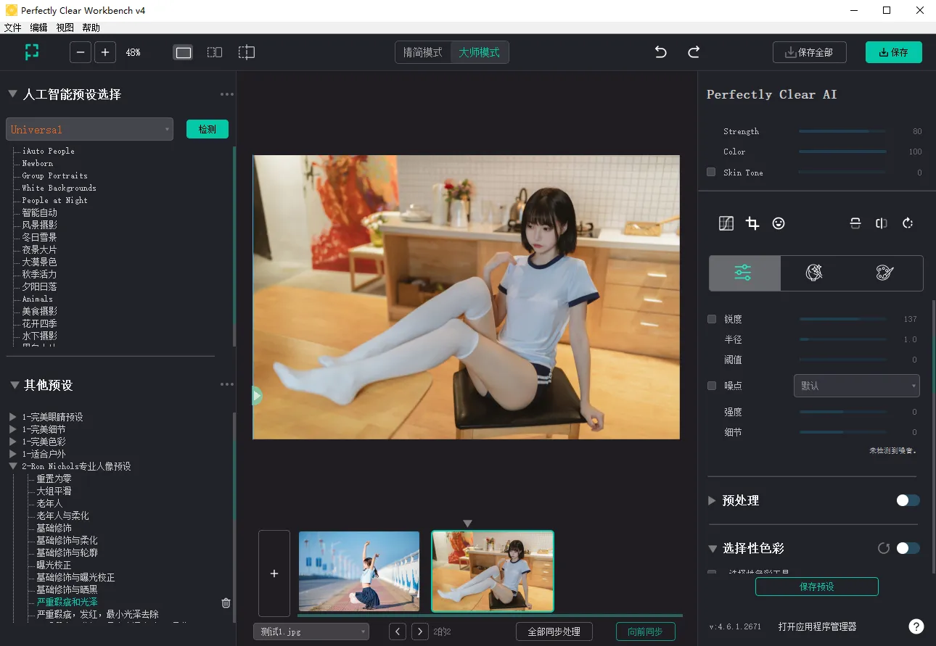Click the 检测 detect button
Image resolution: width=936 pixels, height=646 pixels.
(208, 129)
